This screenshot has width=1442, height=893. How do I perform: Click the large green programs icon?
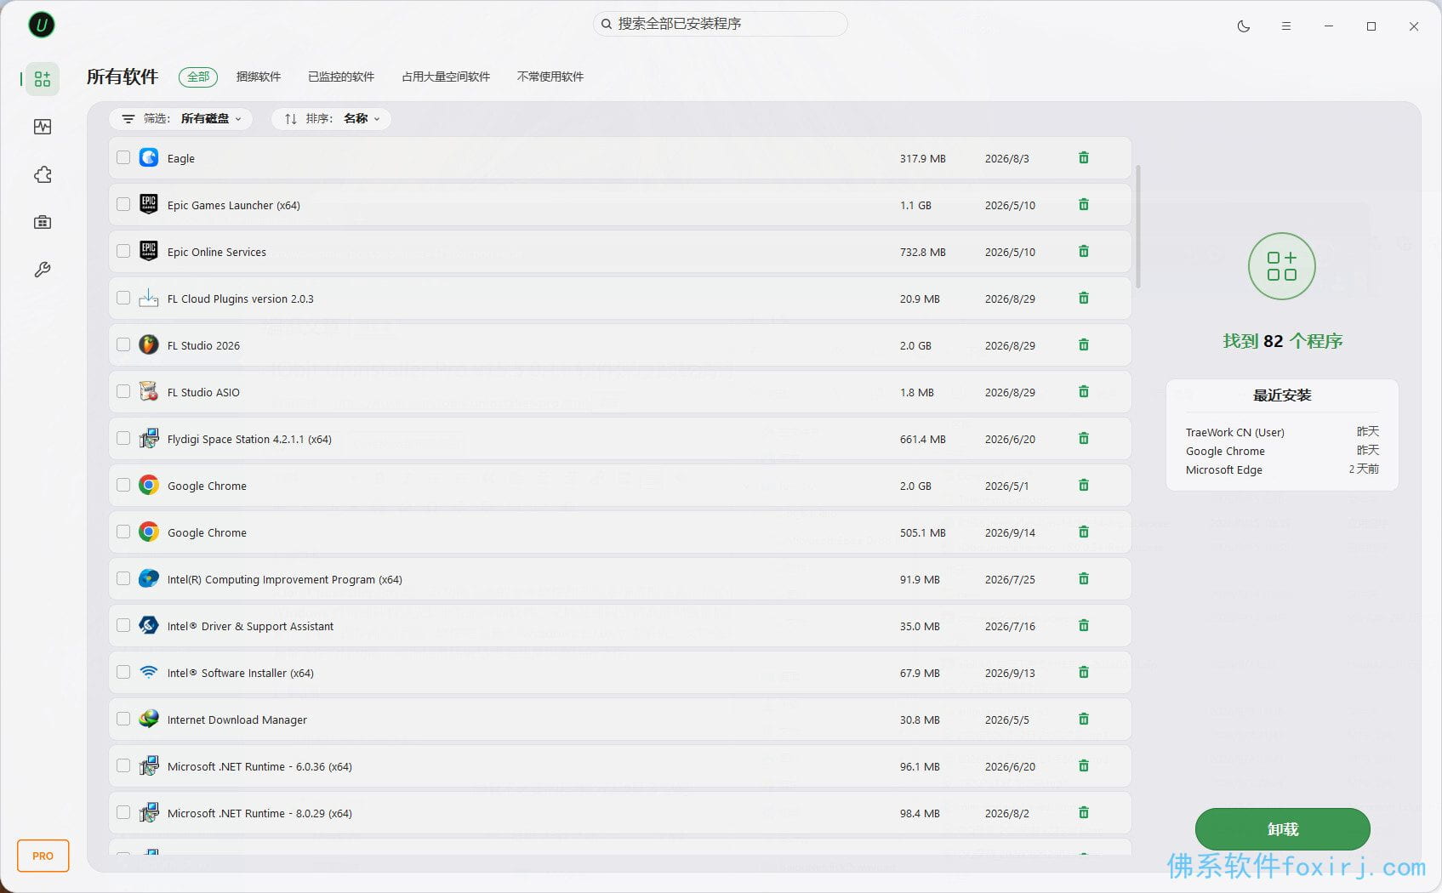click(x=1282, y=266)
